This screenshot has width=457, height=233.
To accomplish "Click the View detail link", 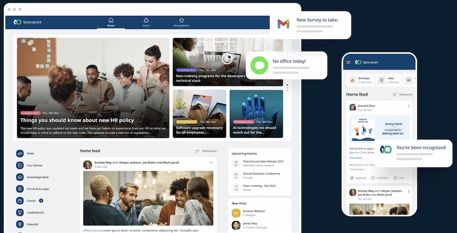I will tap(356, 158).
